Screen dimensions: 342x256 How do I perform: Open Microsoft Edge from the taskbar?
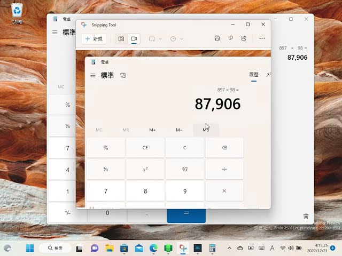point(154,248)
